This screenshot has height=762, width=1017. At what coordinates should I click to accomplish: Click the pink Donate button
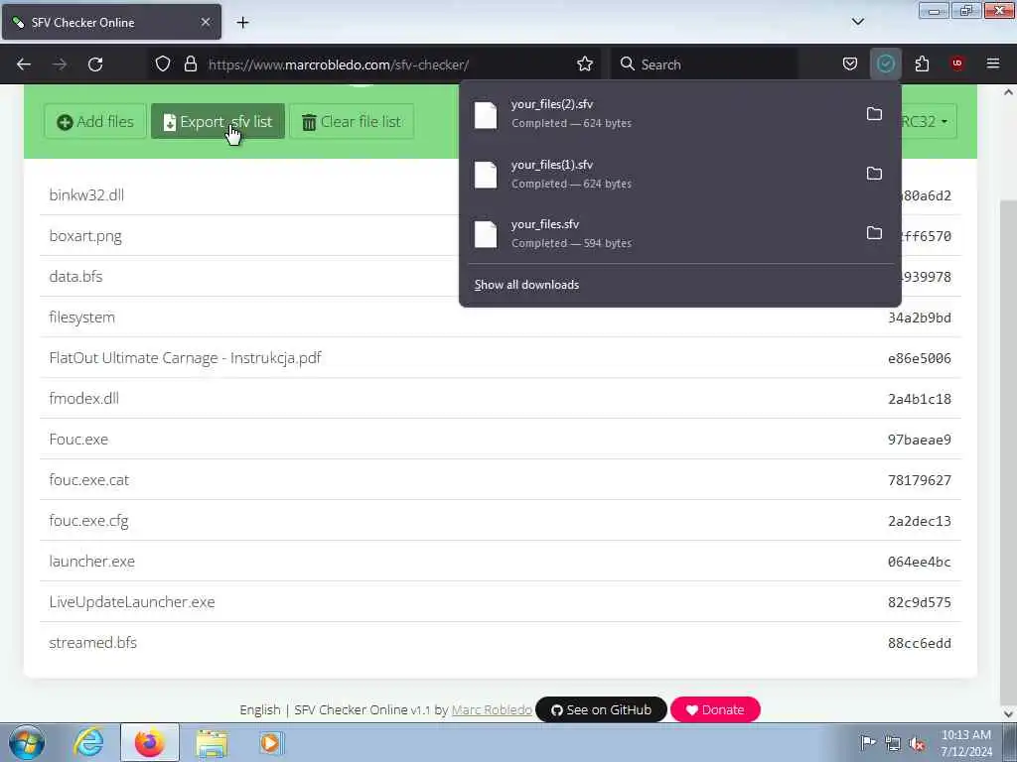(x=715, y=709)
